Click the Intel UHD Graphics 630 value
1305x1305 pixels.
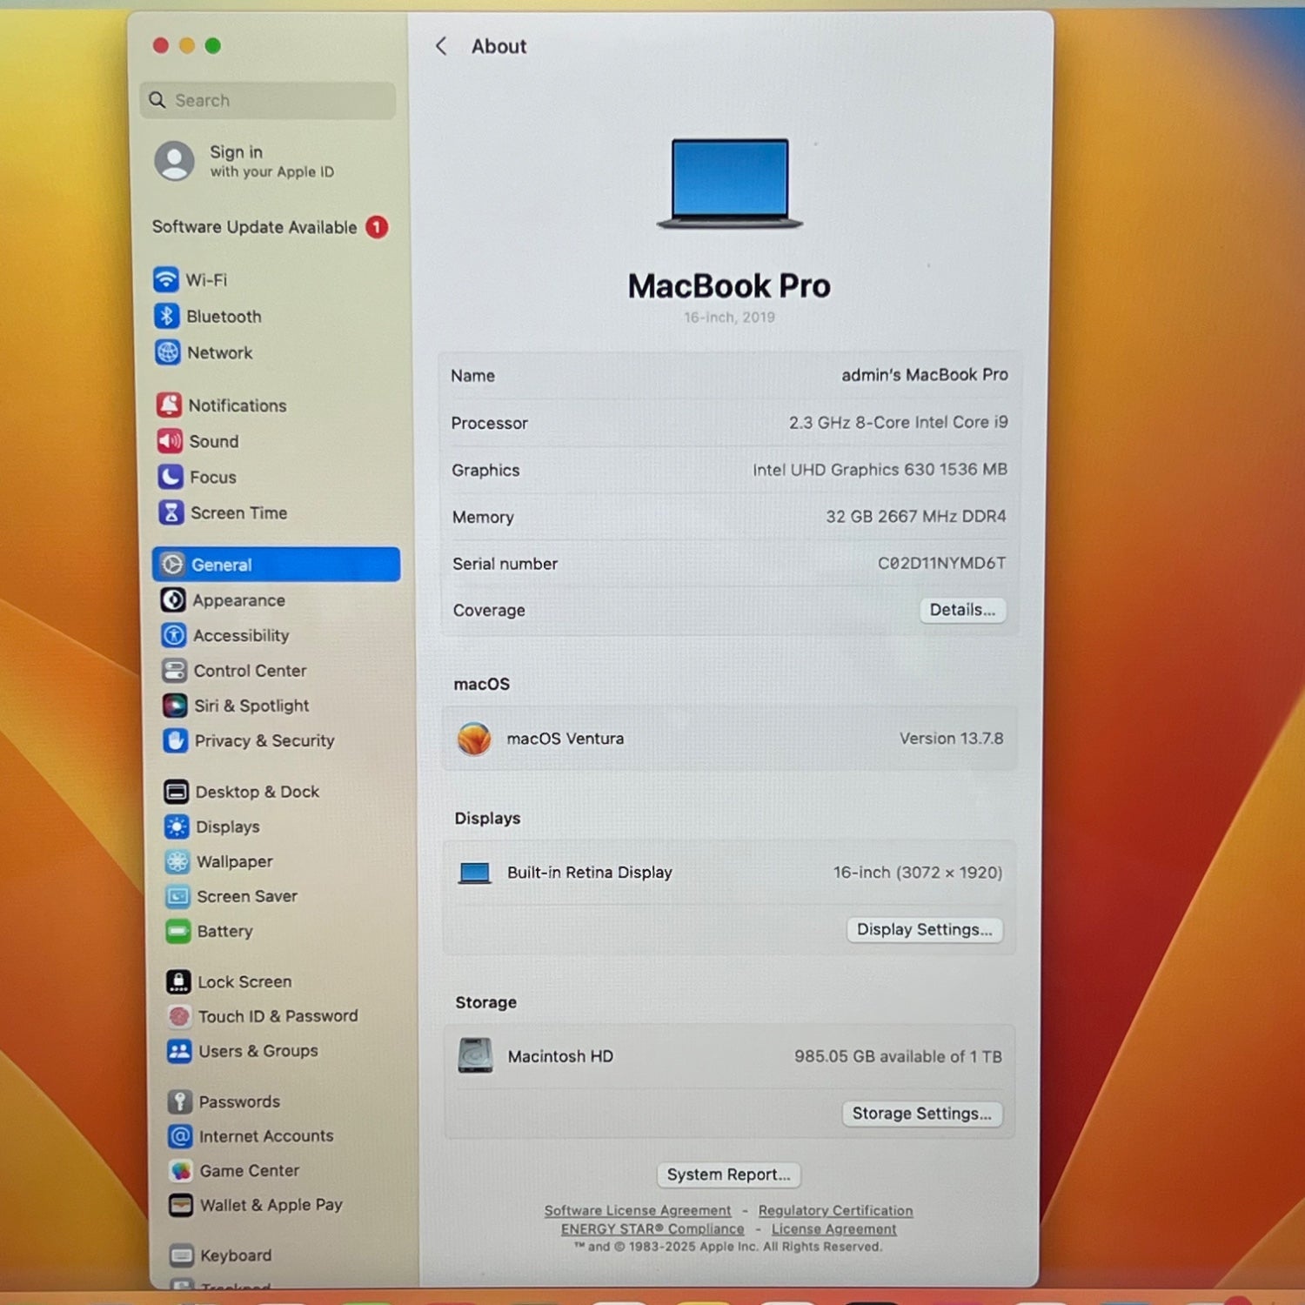(880, 469)
